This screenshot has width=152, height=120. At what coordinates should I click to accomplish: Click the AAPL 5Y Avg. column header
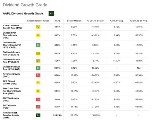[117, 21]
